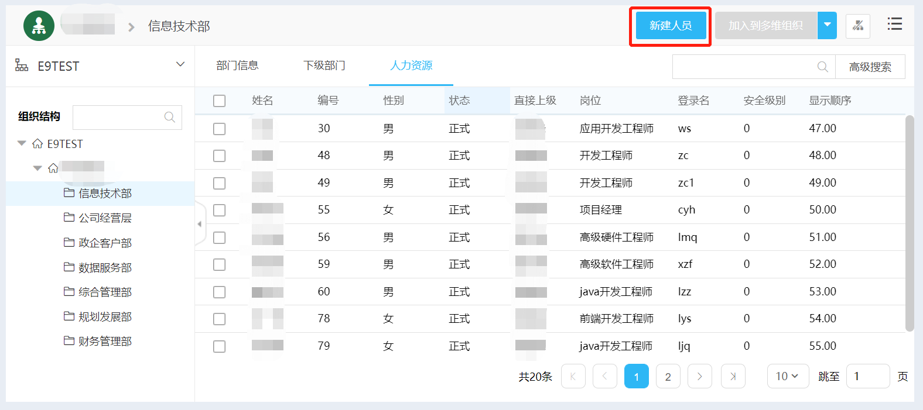Select 财务管理部 in the organization tree
This screenshot has width=923, height=410.
[x=105, y=341]
